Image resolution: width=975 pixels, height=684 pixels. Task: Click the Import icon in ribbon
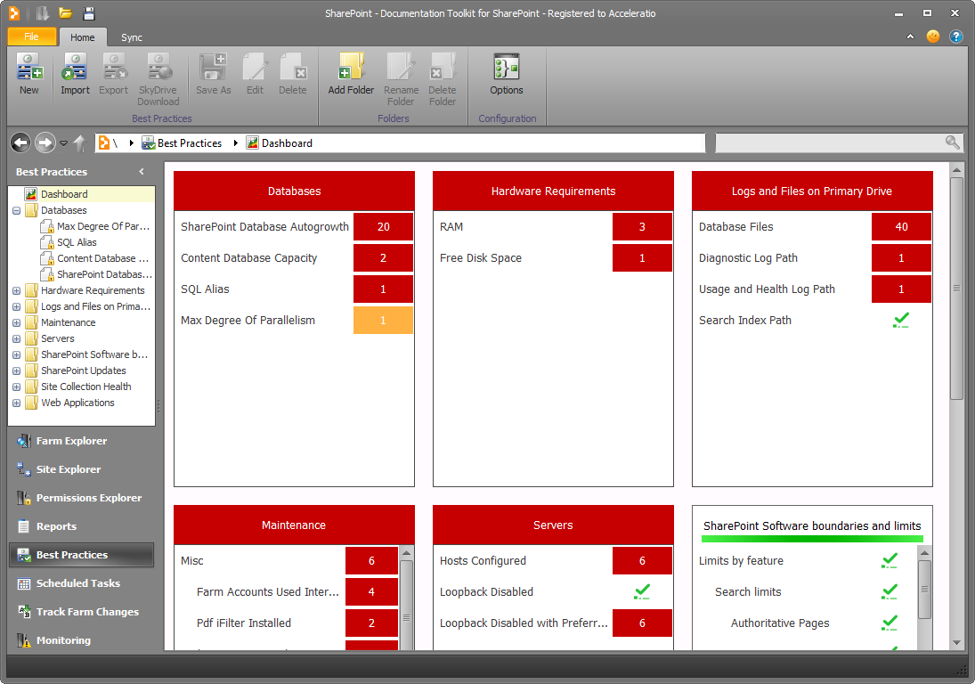point(75,73)
